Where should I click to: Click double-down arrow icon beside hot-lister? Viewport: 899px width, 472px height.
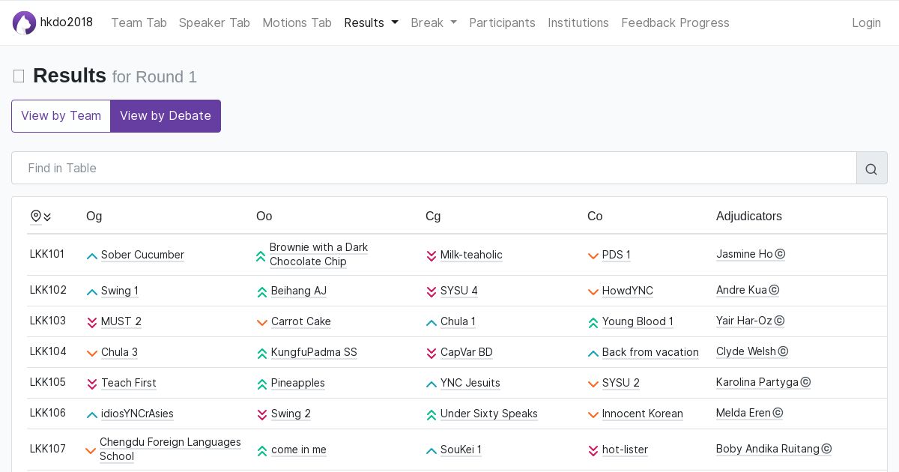[x=593, y=450]
